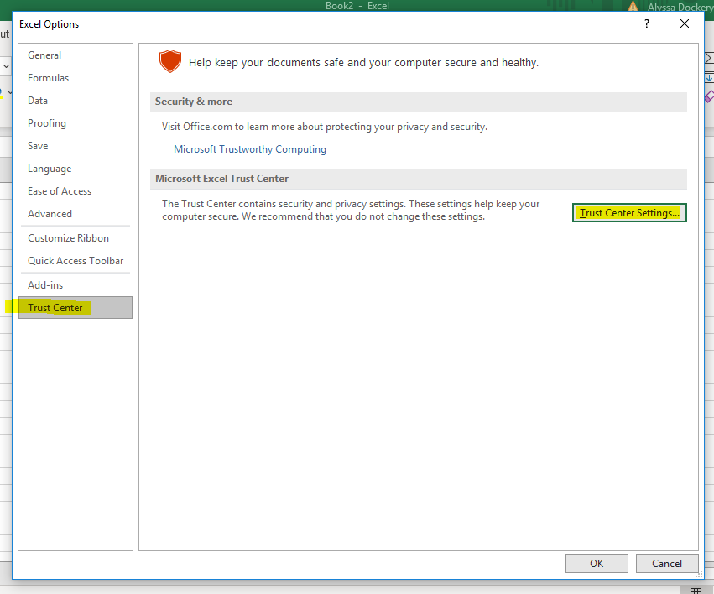Select the Formulas category
The image size is (714, 594).
49,78
